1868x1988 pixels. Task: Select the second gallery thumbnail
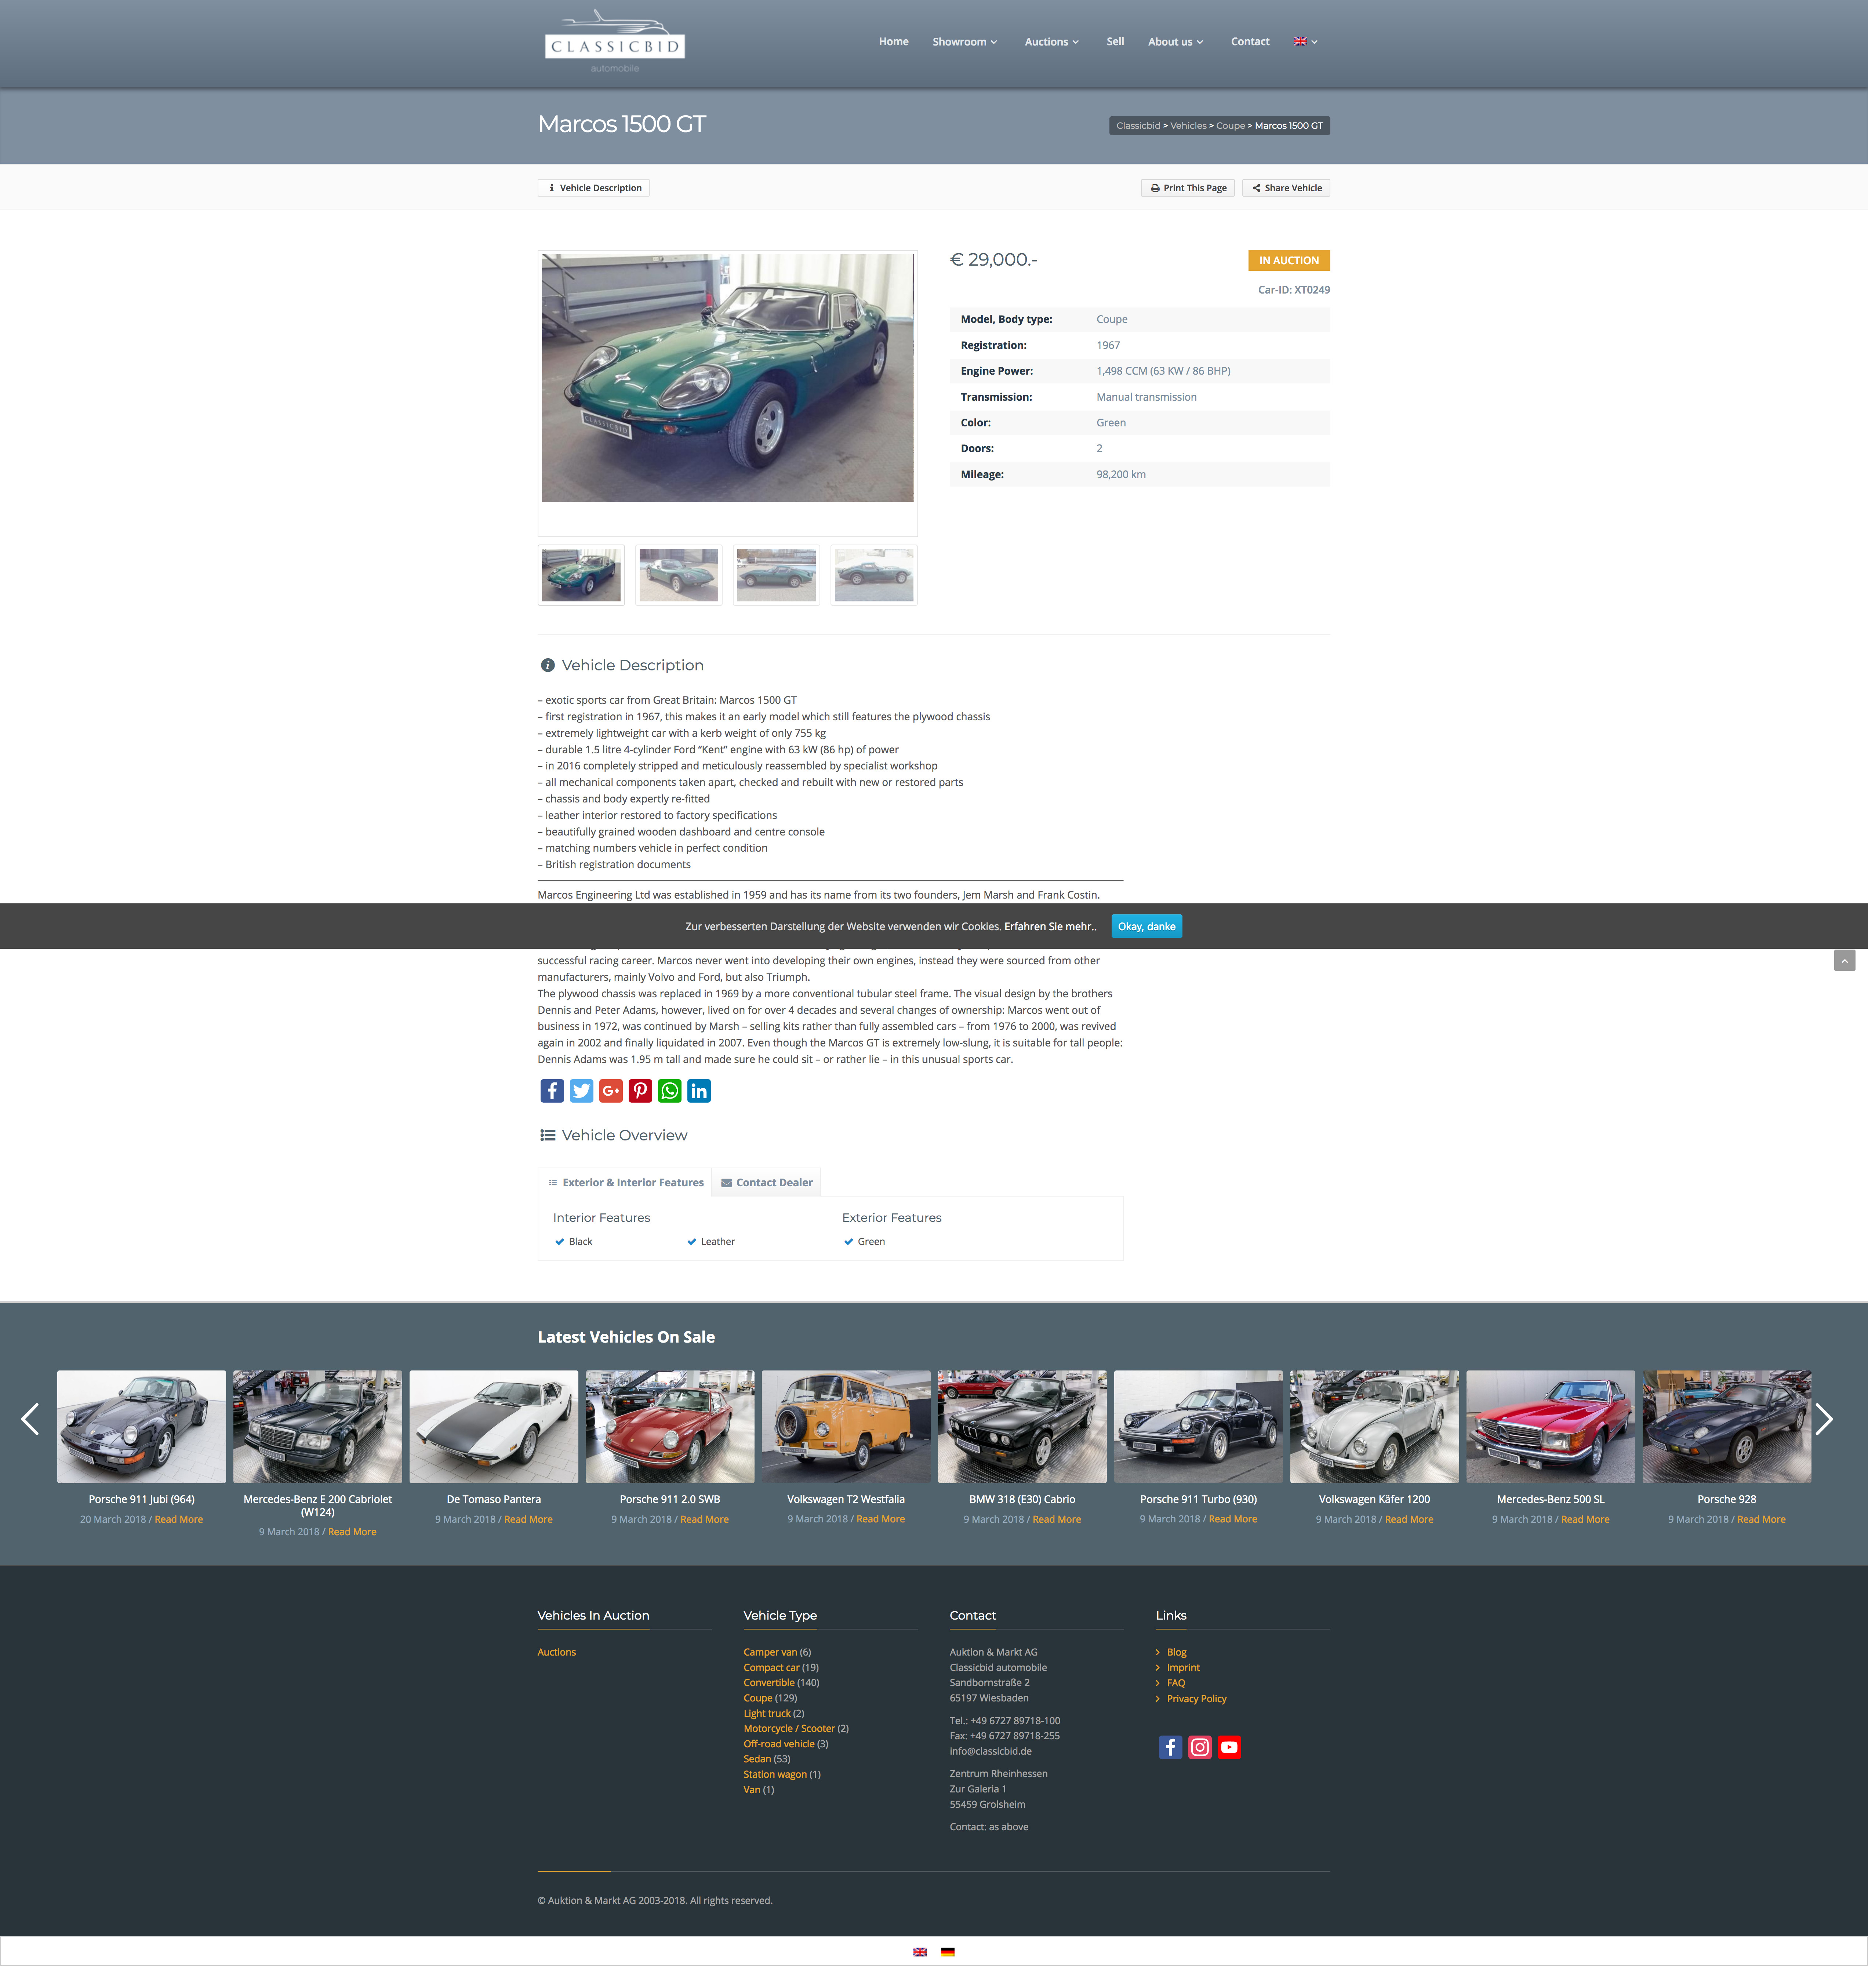679,575
